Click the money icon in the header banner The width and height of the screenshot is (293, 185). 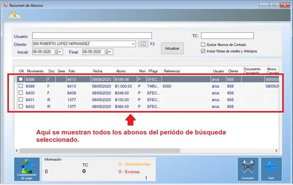point(14,15)
